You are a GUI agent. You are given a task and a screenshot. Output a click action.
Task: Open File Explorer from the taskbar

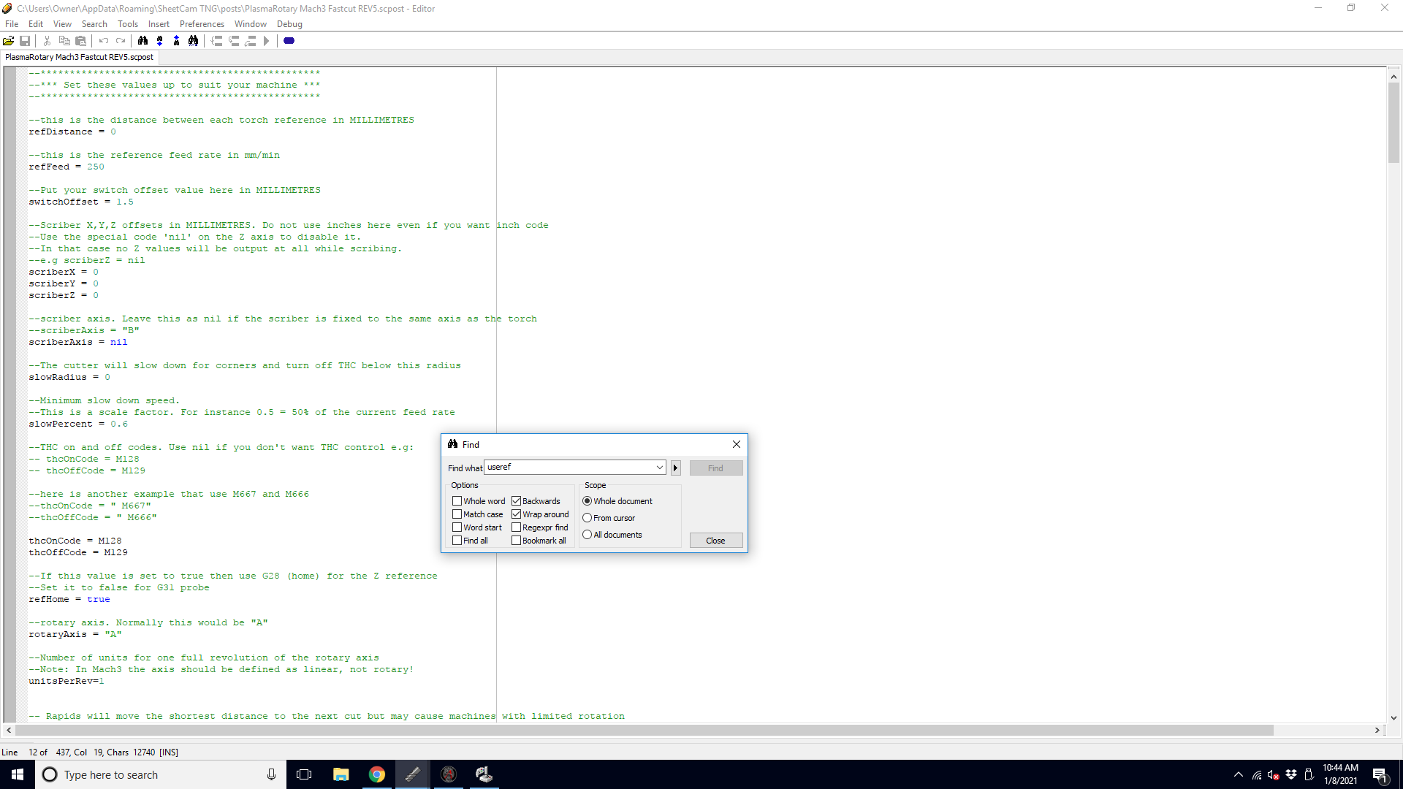(x=341, y=774)
